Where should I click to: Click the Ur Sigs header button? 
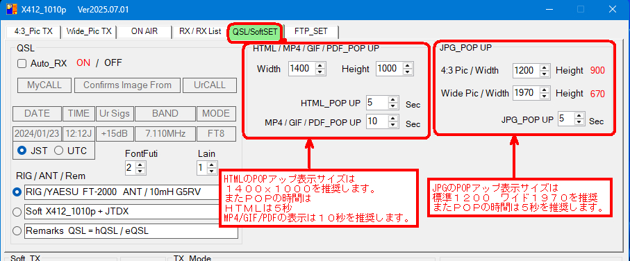115,114
